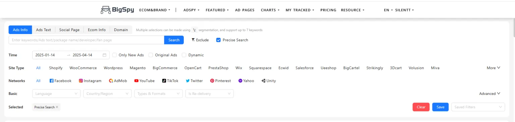Screen dimensions: 515x122
Task: Toggle the Precise Search checkbox
Action: 218,40
